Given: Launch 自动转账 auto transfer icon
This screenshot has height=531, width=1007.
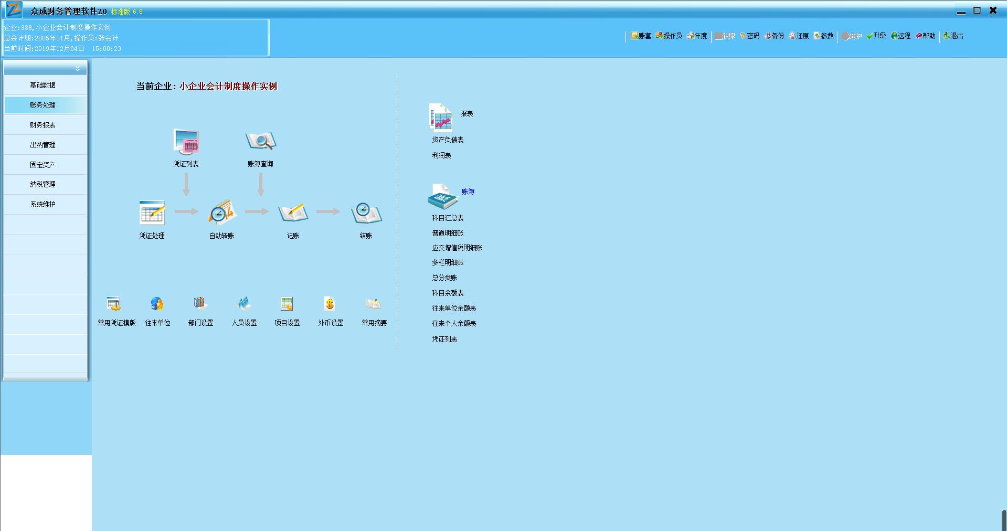Looking at the screenshot, I should coord(222,213).
